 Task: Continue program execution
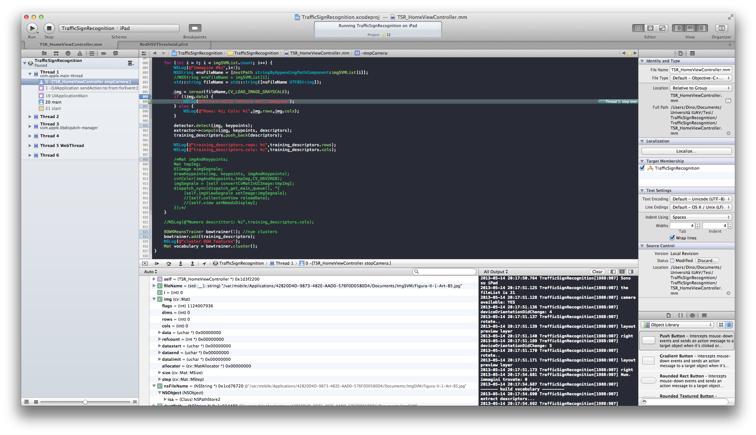coord(157,264)
